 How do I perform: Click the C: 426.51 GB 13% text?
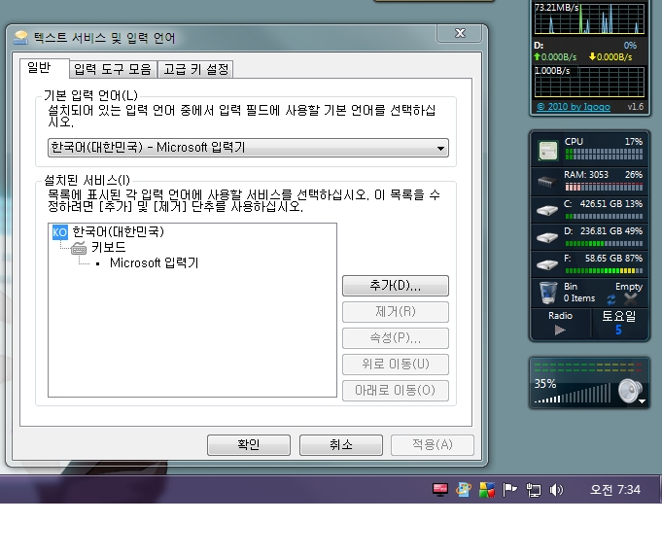[x=604, y=204]
